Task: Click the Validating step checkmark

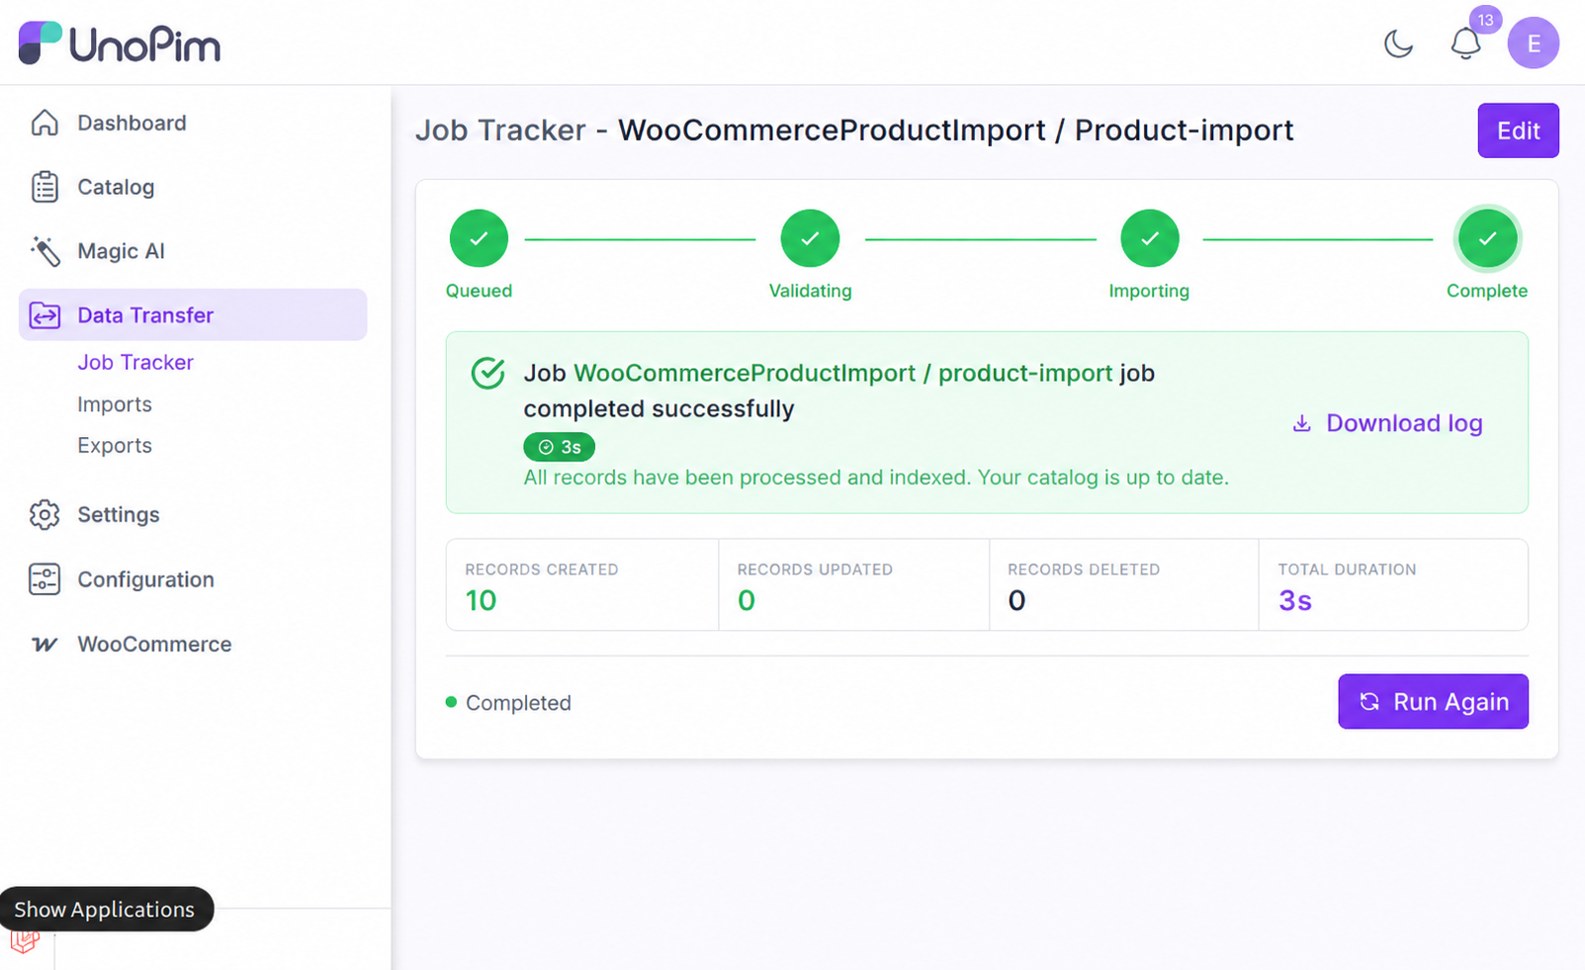Action: [810, 238]
